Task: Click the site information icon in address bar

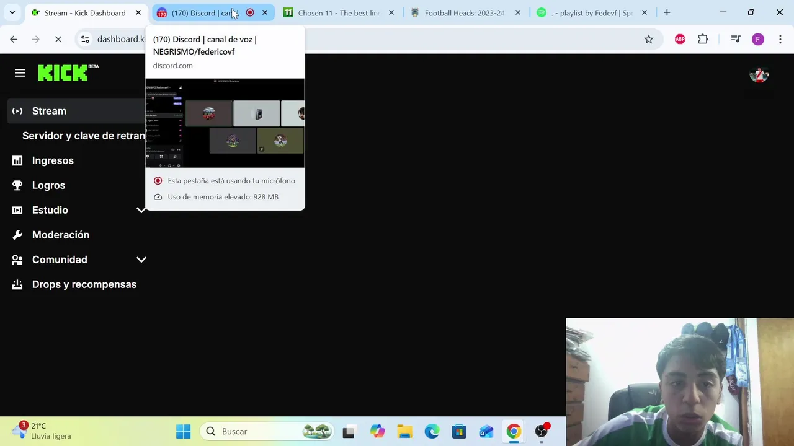Action: pos(85,39)
